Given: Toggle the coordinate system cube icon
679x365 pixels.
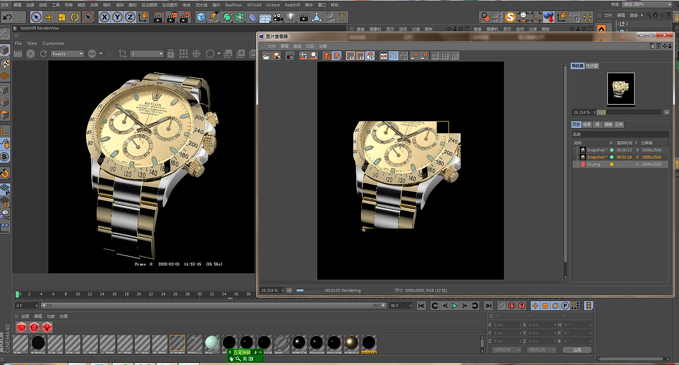Looking at the screenshot, I should click(143, 17).
